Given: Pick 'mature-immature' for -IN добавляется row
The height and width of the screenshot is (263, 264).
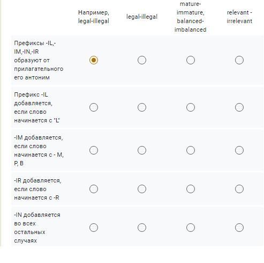Looking at the screenshot, I should [x=191, y=228].
